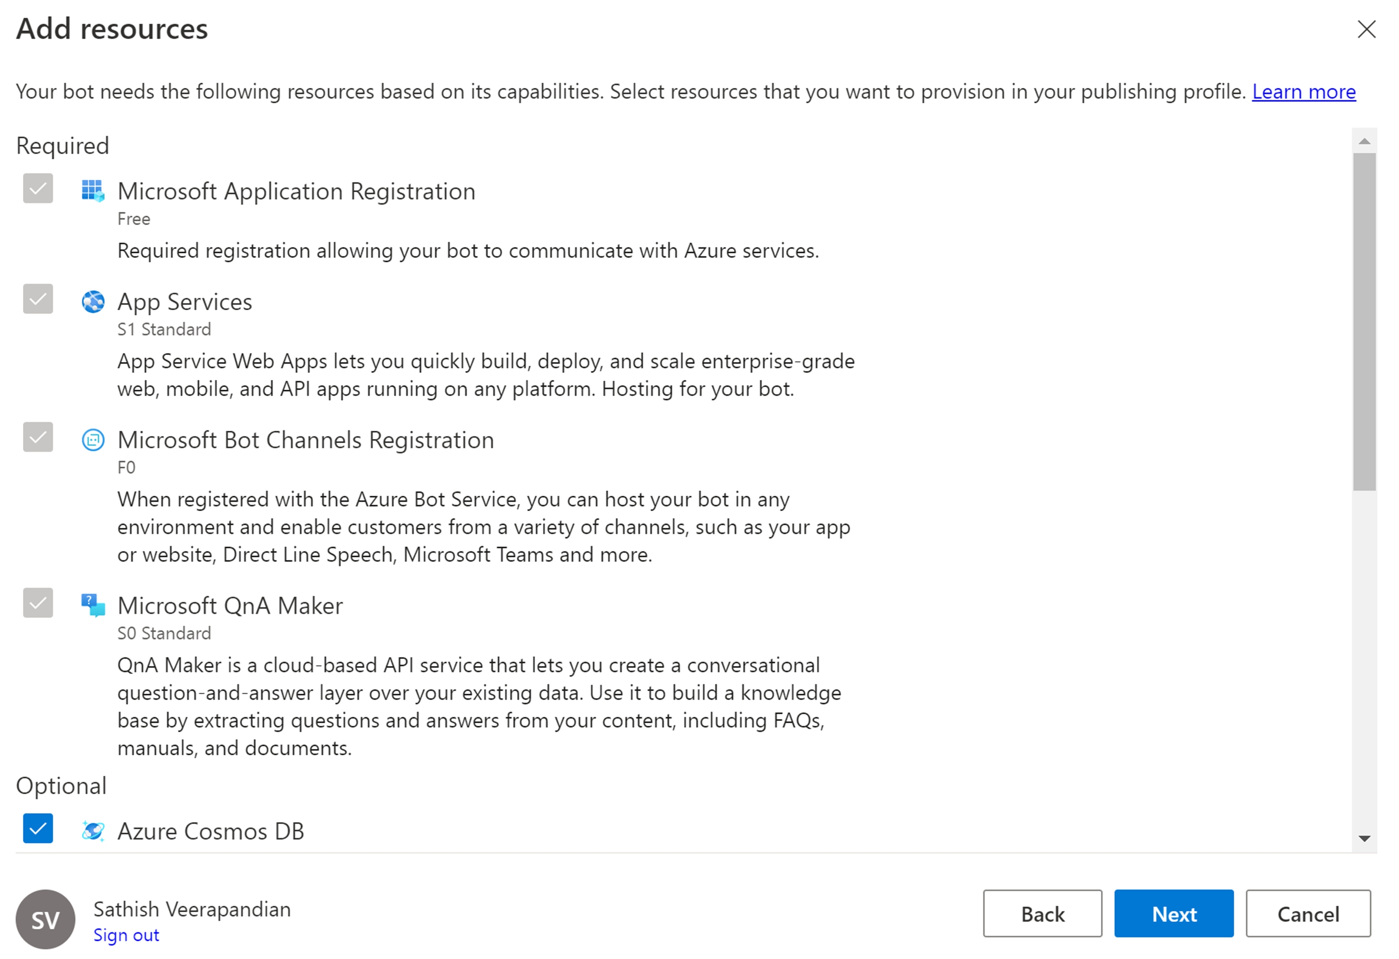Click the Microsoft QnA Maker checkbox

click(38, 603)
